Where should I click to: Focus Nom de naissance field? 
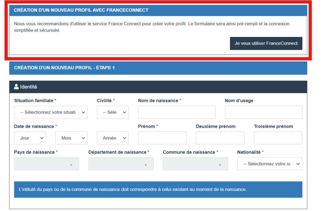[177, 112]
